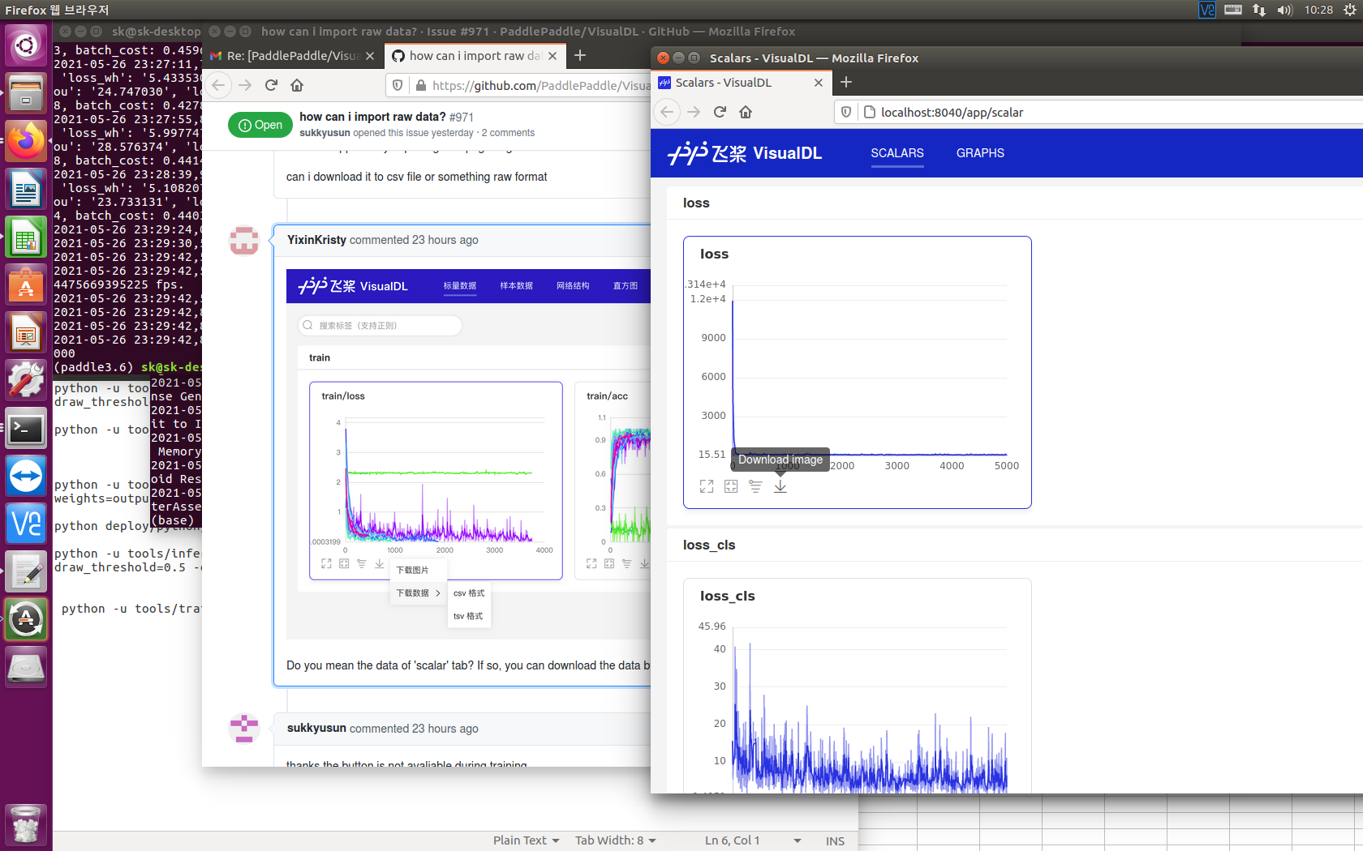Toggle the data table for the loss chart
Image resolution: width=1363 pixels, height=851 pixels.
coord(755,485)
